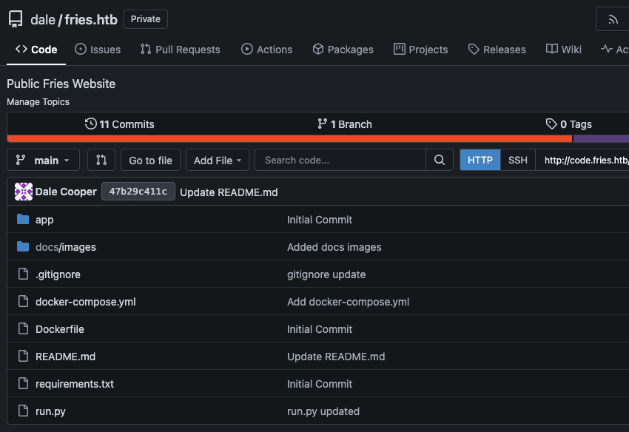Click the 'gitignore update' commit message
629x432 pixels.
[x=326, y=274]
